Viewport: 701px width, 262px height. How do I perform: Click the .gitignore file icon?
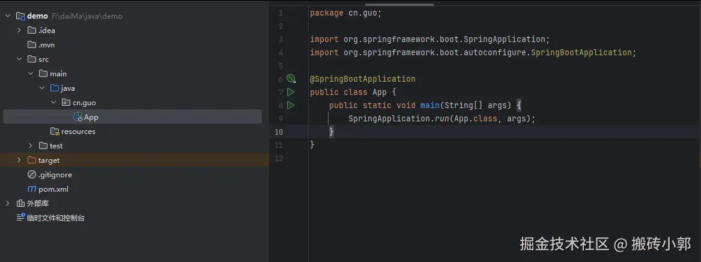(32, 175)
